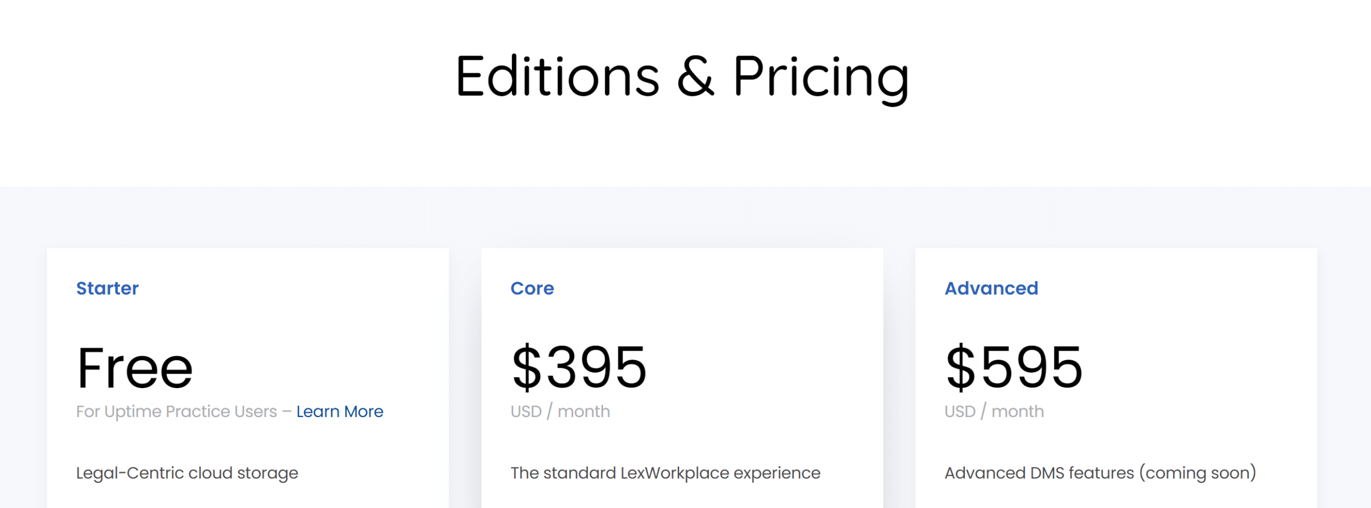
Task: Click the standard LexWorkplace experience description
Action: point(665,473)
